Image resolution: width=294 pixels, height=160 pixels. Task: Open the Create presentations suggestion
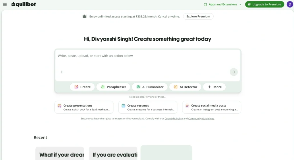[x=84, y=107]
